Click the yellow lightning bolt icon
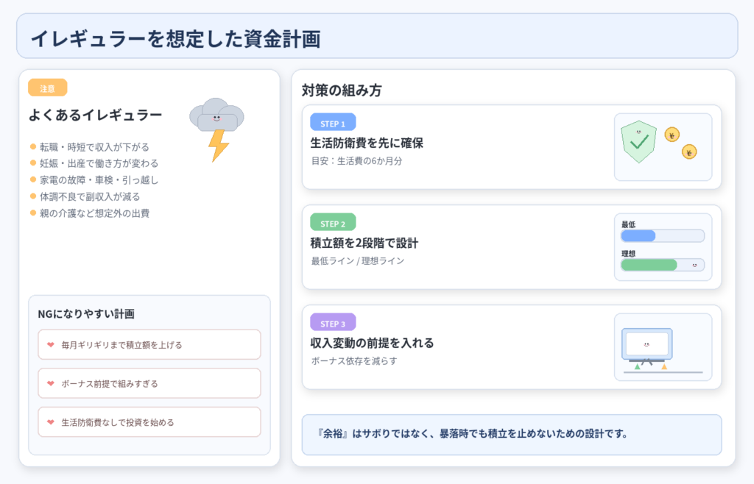The height and width of the screenshot is (484, 754). point(218,146)
